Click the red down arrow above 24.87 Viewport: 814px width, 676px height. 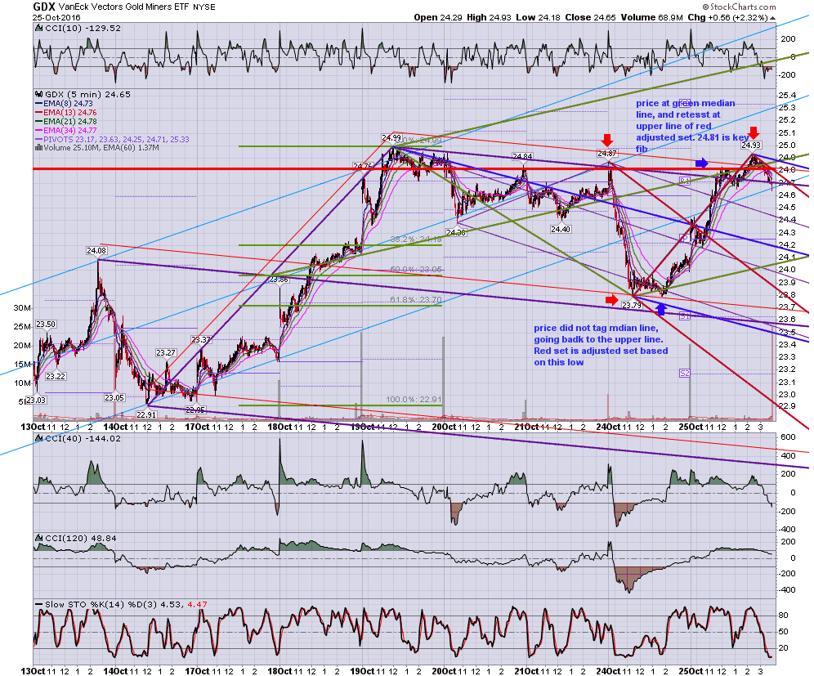click(x=607, y=140)
